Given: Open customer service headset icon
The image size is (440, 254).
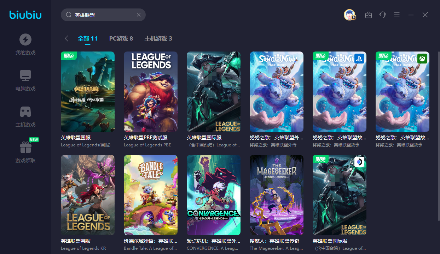Looking at the screenshot, I should coord(383,15).
